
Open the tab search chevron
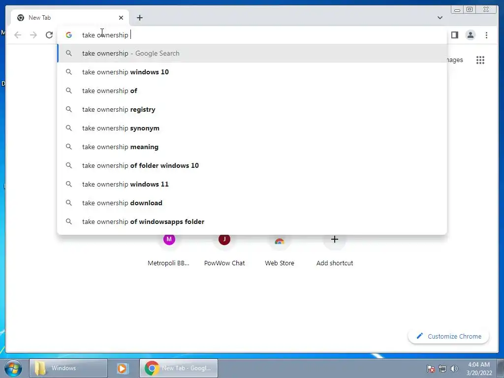pyautogui.click(x=440, y=18)
